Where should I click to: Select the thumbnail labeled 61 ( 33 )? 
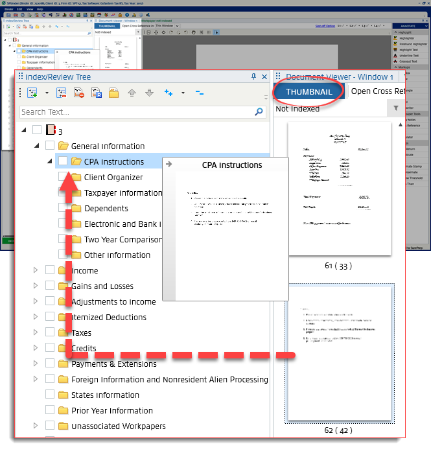[340, 189]
